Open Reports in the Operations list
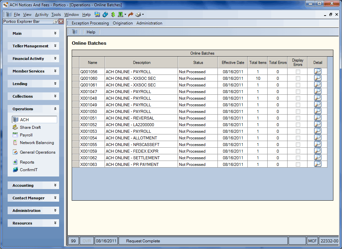The height and width of the screenshot is (249, 342). pos(27,162)
